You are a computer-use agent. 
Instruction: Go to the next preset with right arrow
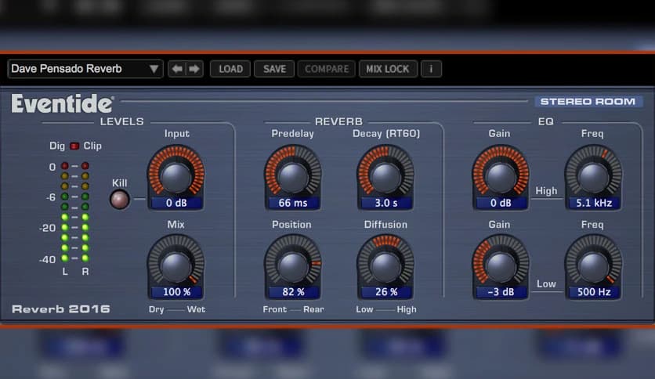click(194, 69)
